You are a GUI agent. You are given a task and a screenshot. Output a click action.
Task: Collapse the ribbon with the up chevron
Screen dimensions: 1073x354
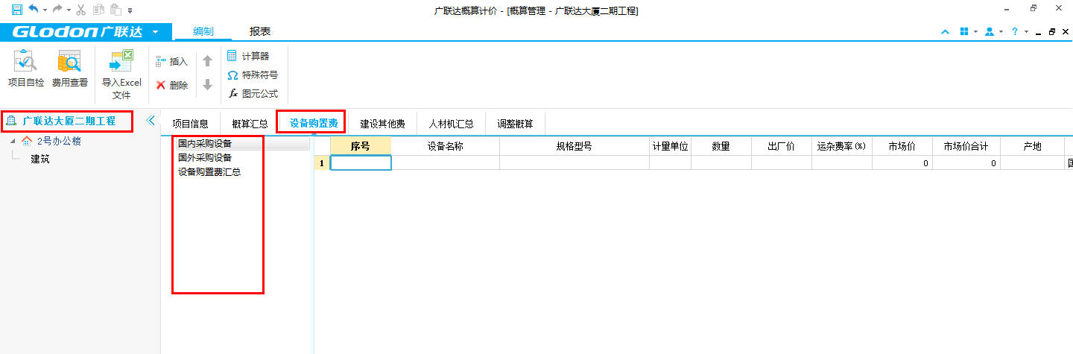point(946,32)
